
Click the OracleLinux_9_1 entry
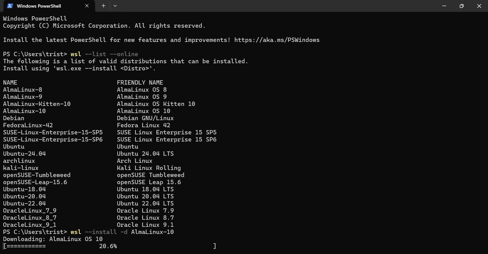pos(30,225)
